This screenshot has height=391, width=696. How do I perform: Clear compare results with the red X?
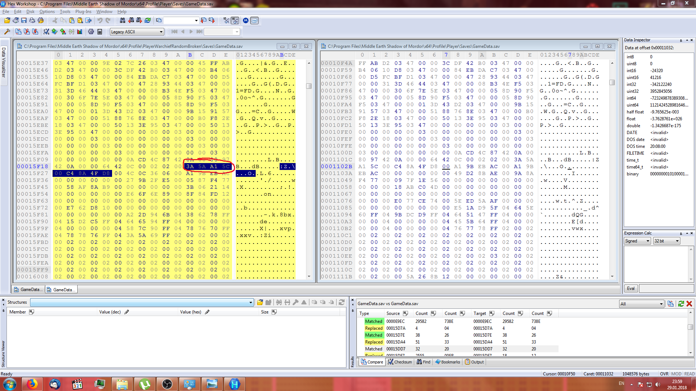(x=689, y=304)
